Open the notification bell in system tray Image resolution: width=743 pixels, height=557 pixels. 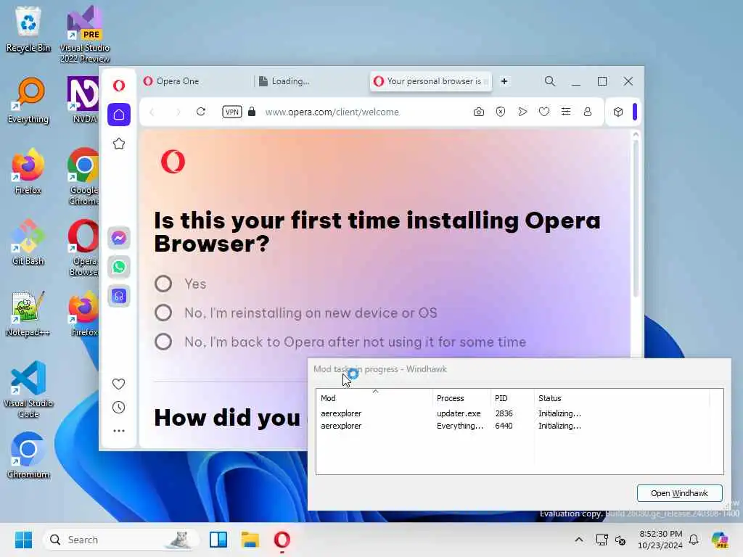pos(694,540)
